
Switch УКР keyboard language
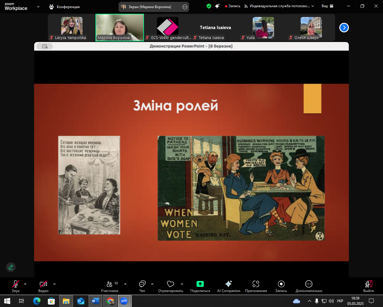(x=340, y=301)
